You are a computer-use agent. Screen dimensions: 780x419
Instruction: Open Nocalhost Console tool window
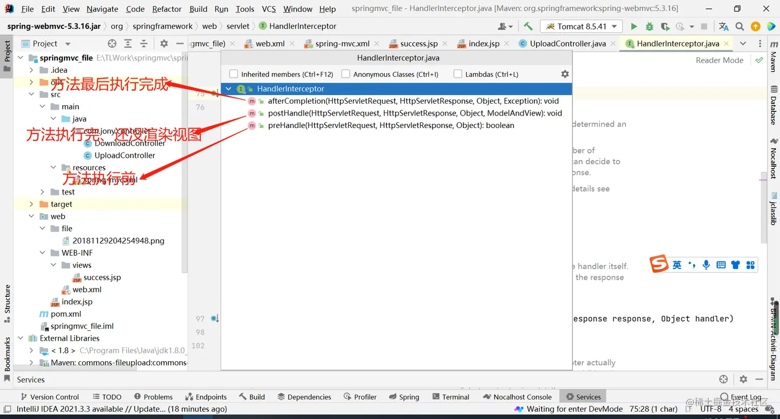[517, 397]
